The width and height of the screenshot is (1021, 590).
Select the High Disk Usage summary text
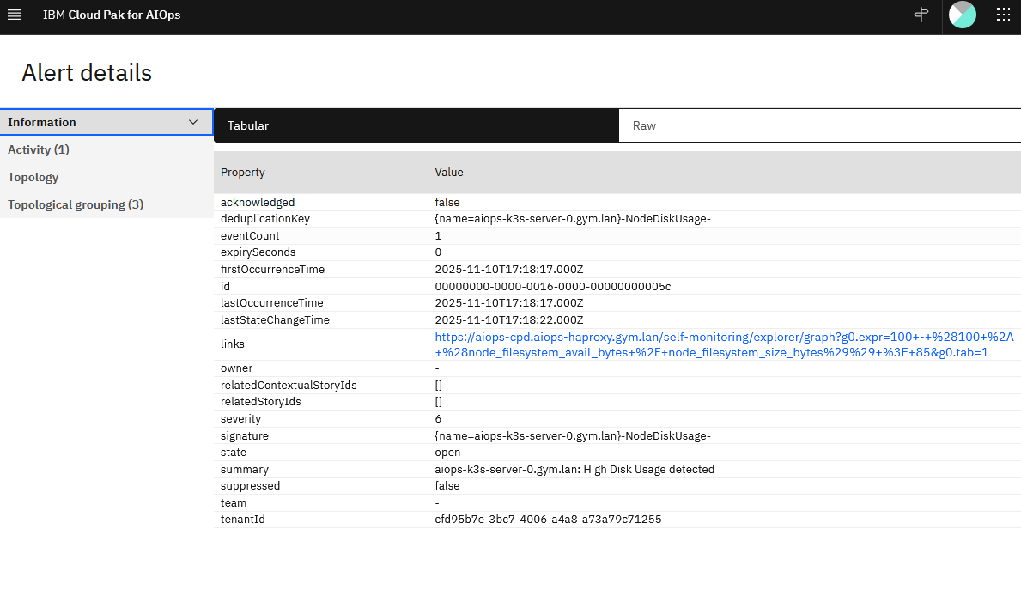(x=574, y=470)
